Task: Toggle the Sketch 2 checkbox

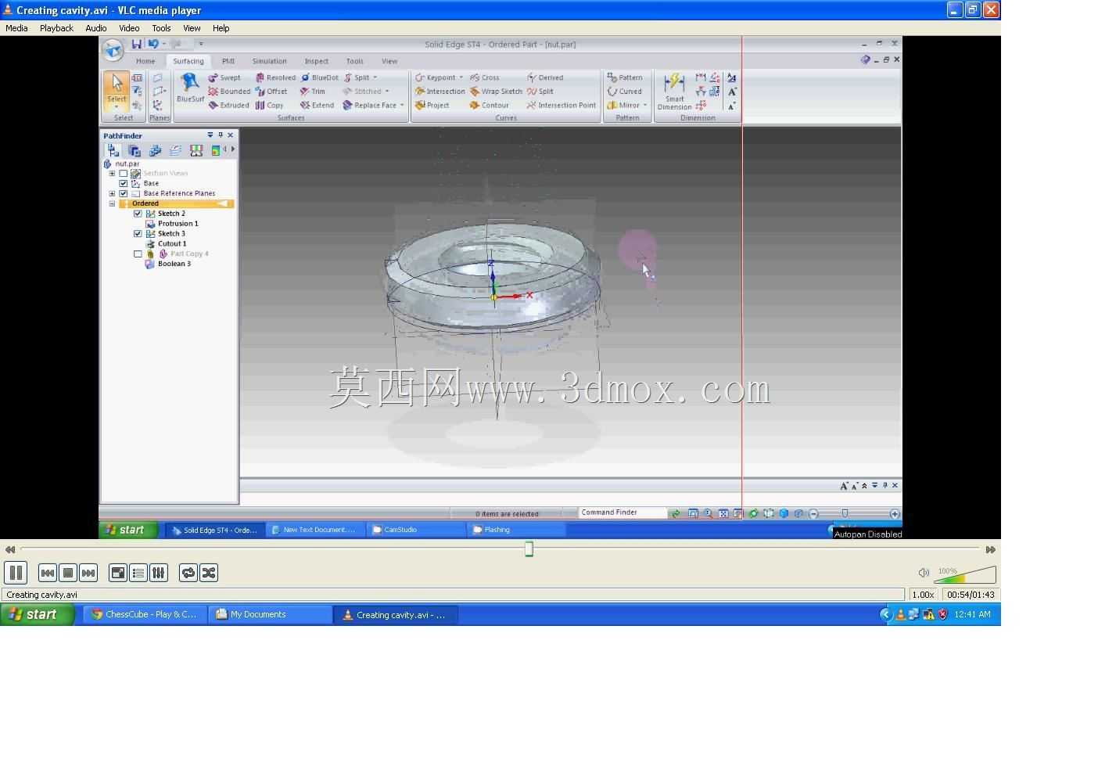Action: point(138,214)
